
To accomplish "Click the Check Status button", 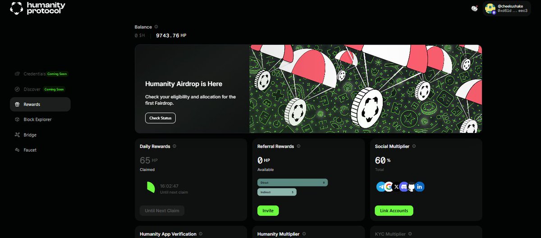I will [160, 118].
